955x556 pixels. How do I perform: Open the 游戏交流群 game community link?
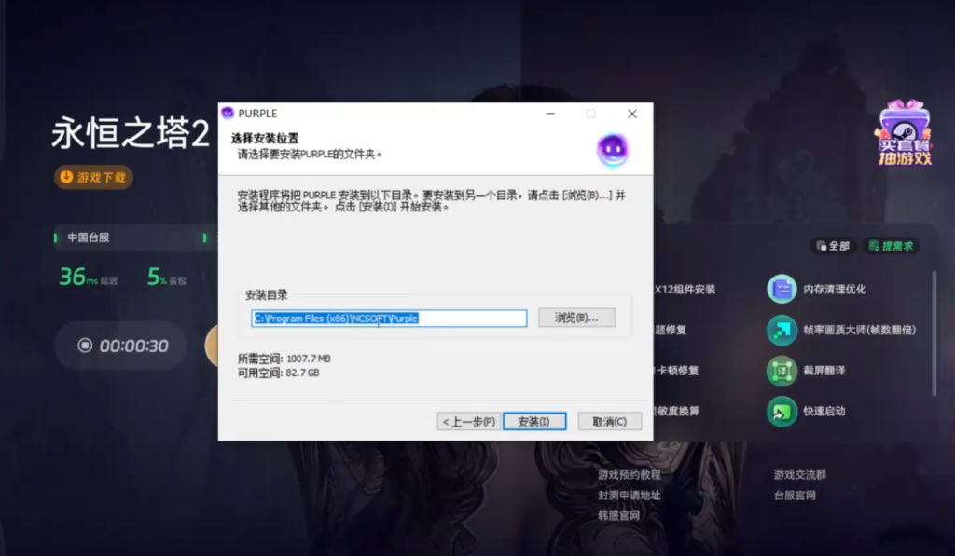[x=799, y=475]
